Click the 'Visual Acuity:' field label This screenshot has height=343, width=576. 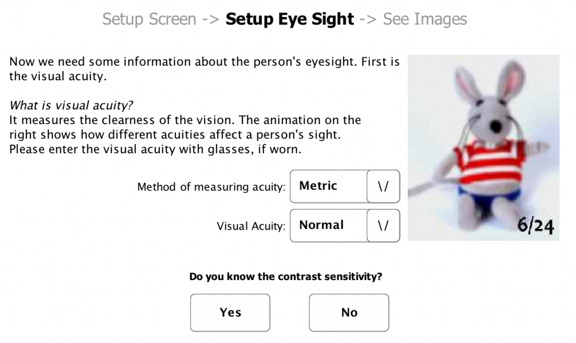[251, 226]
